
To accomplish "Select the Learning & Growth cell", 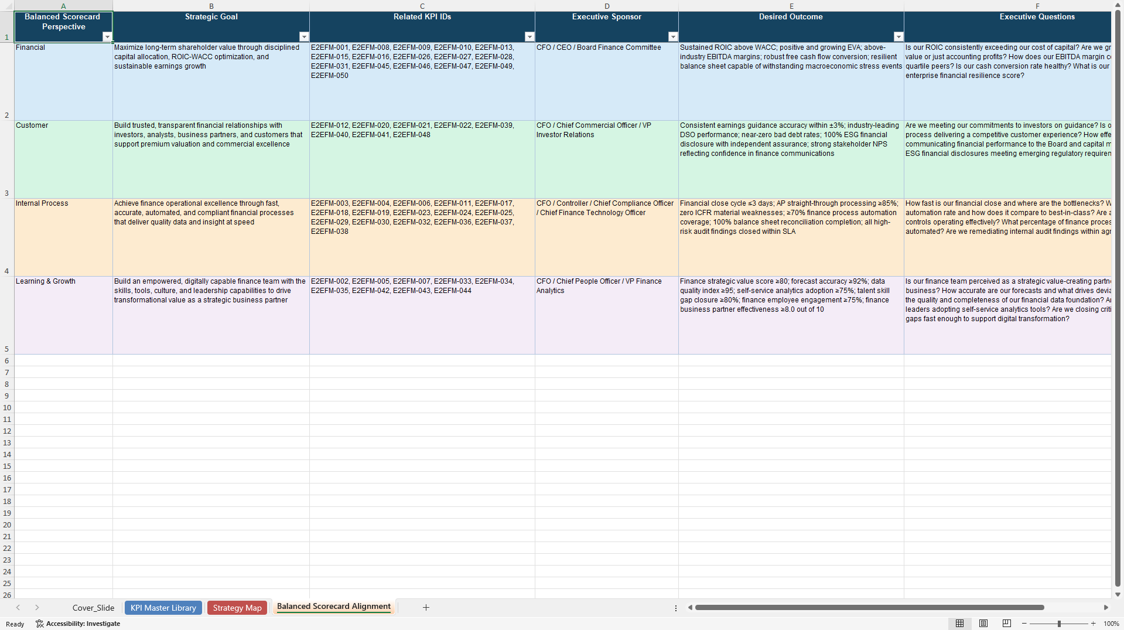I will (63, 315).
